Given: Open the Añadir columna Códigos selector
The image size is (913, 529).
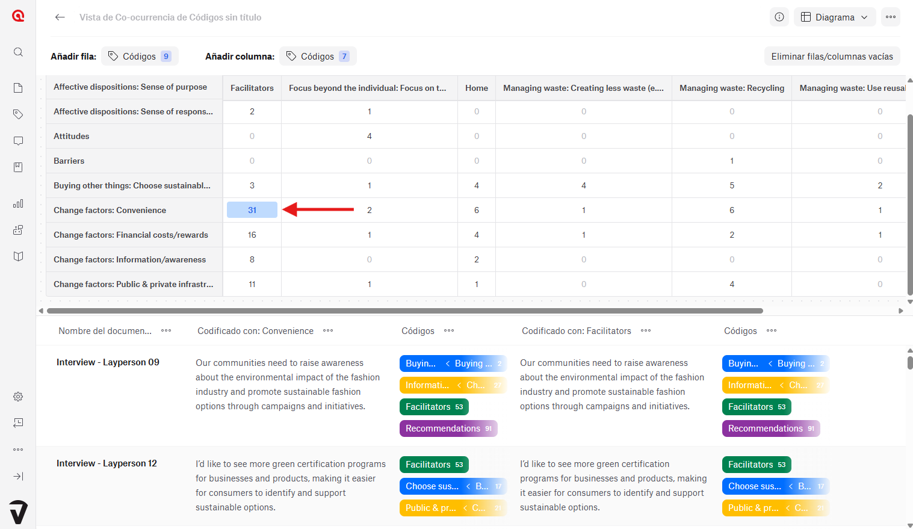Looking at the screenshot, I should tap(318, 56).
